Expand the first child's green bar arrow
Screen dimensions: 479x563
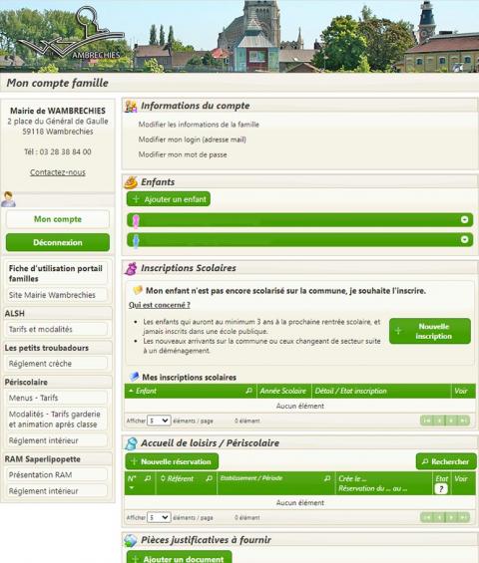tap(464, 220)
